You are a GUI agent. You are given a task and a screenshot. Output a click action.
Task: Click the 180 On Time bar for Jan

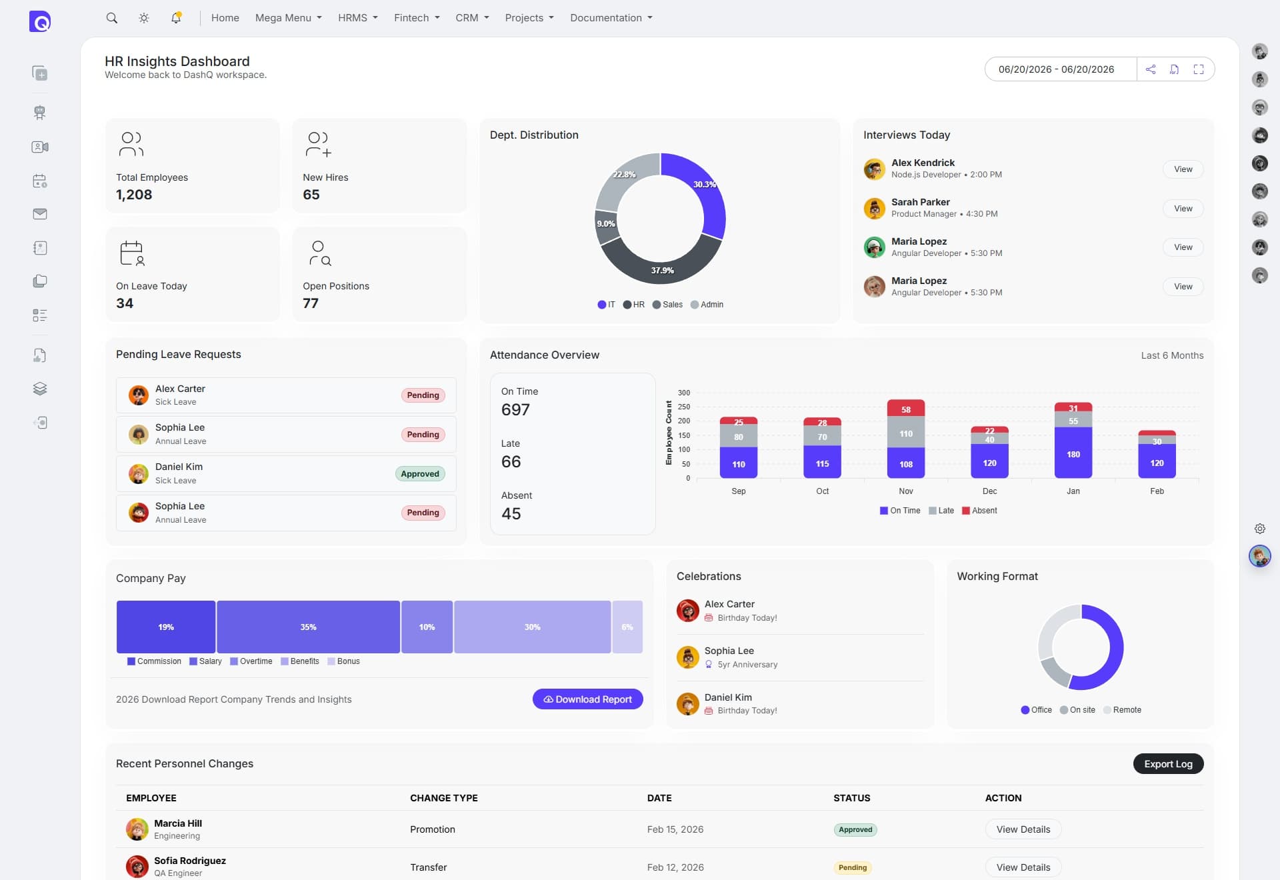(x=1073, y=453)
